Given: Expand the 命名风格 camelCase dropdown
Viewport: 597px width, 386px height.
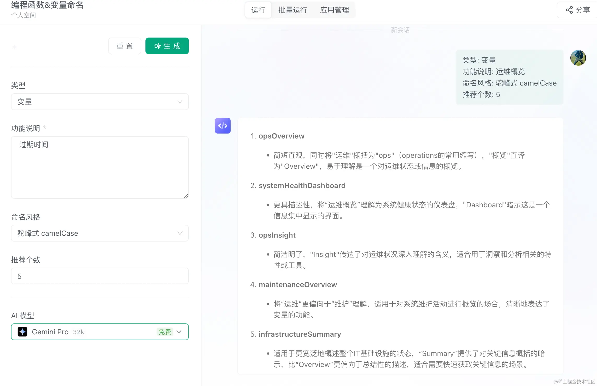Looking at the screenshot, I should (100, 233).
